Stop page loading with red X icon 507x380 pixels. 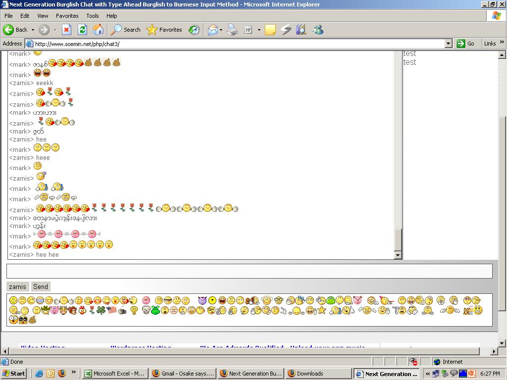click(x=66, y=30)
